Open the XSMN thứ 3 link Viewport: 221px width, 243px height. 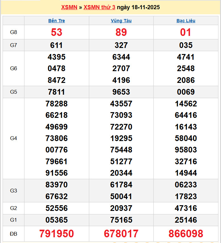99,7
